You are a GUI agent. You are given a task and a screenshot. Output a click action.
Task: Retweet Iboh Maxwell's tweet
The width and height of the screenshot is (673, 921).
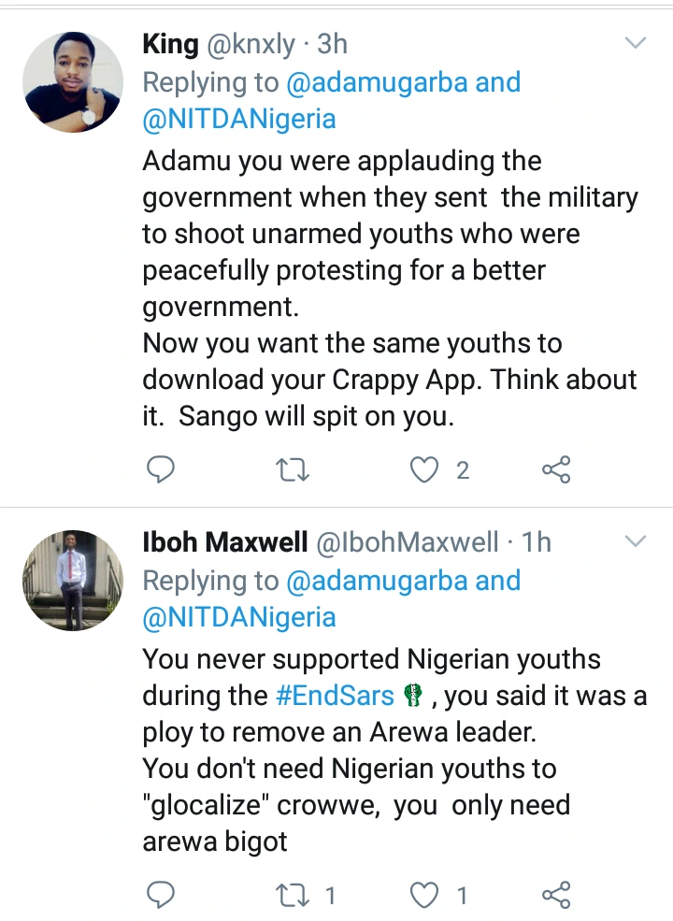[294, 896]
